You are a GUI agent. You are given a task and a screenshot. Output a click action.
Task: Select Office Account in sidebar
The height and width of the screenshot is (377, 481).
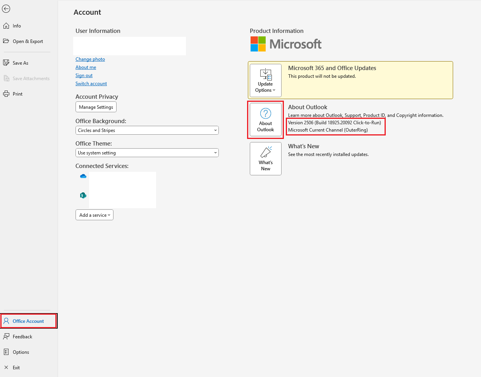point(29,321)
